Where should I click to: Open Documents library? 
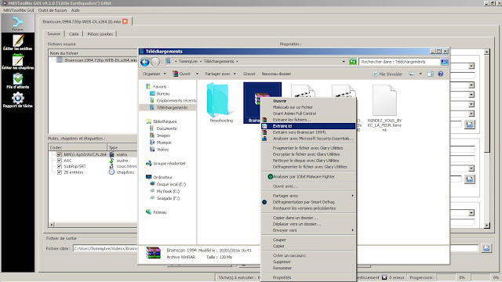(x=163, y=128)
